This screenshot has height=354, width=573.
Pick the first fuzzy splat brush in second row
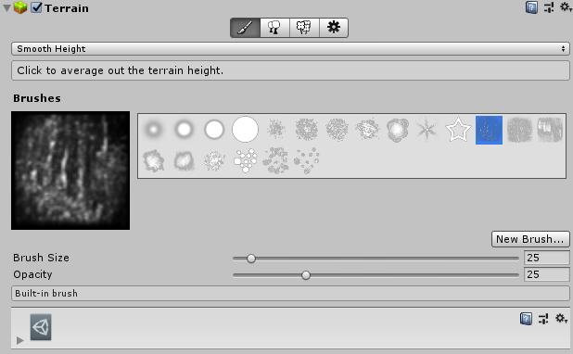click(154, 160)
